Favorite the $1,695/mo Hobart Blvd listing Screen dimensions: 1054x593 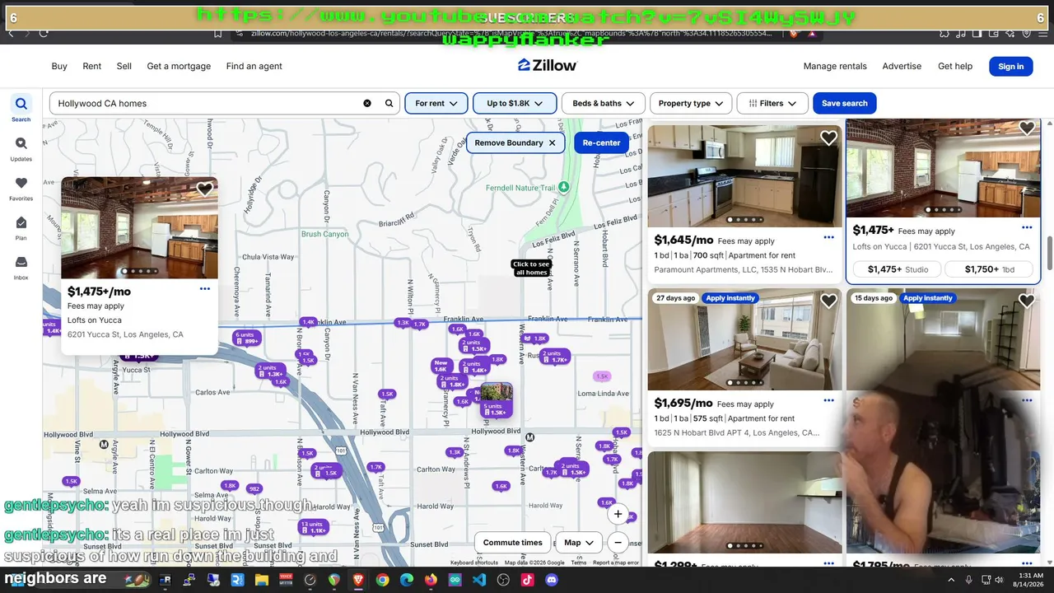pos(828,301)
